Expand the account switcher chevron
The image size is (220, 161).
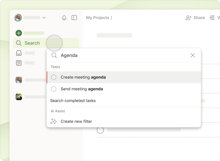click(44, 18)
